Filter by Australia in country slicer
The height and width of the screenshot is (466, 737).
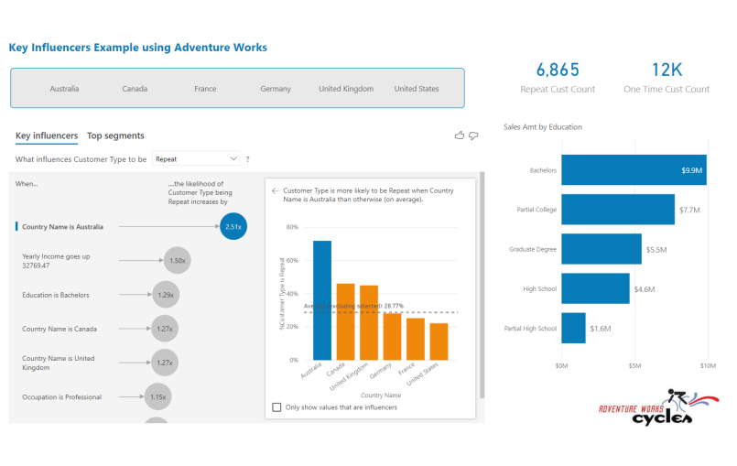tap(64, 89)
